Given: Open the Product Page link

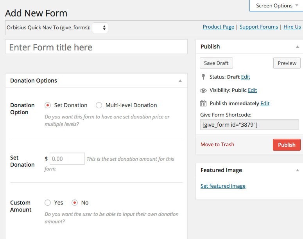Looking at the screenshot, I should 219,27.
